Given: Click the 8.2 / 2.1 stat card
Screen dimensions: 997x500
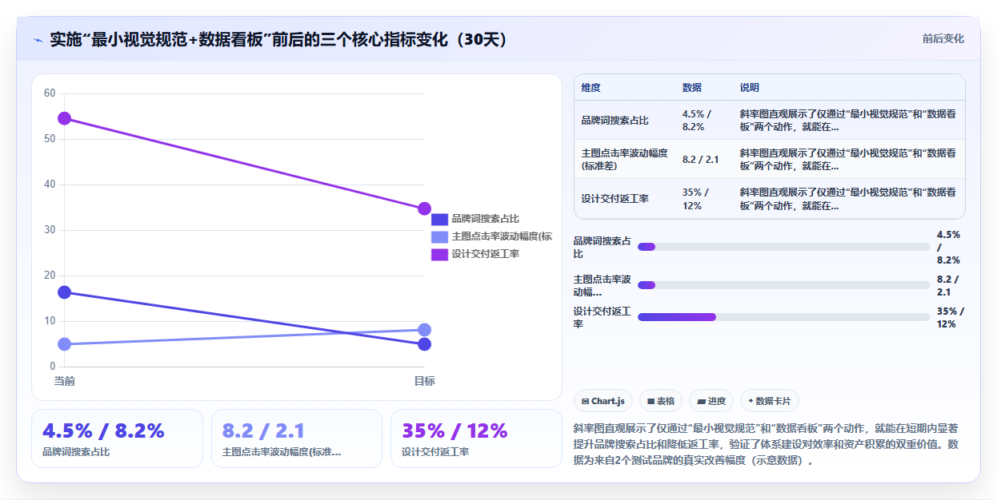Looking at the screenshot, I should point(297,438).
